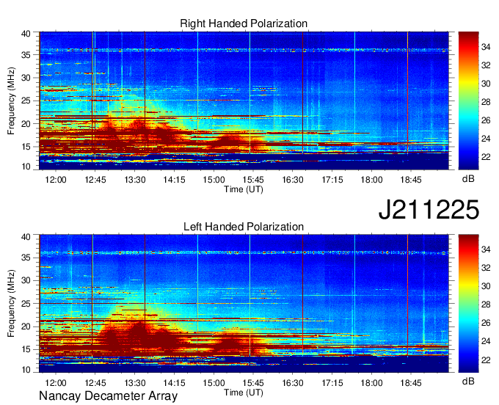Click the dB unit label of Right Handed colorbar
This screenshot has width=499, height=405.
click(x=468, y=179)
